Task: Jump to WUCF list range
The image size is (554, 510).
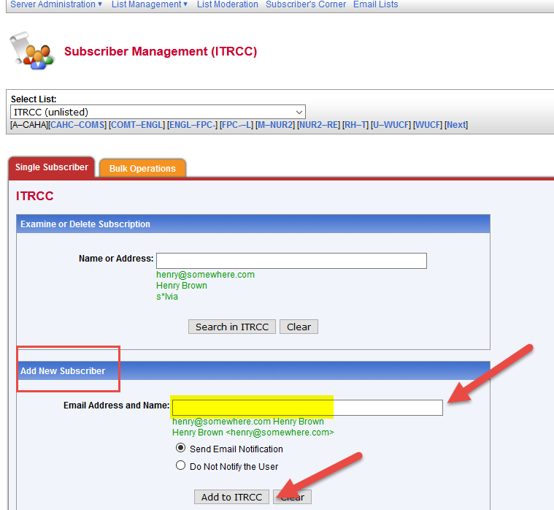Action: 428,125
